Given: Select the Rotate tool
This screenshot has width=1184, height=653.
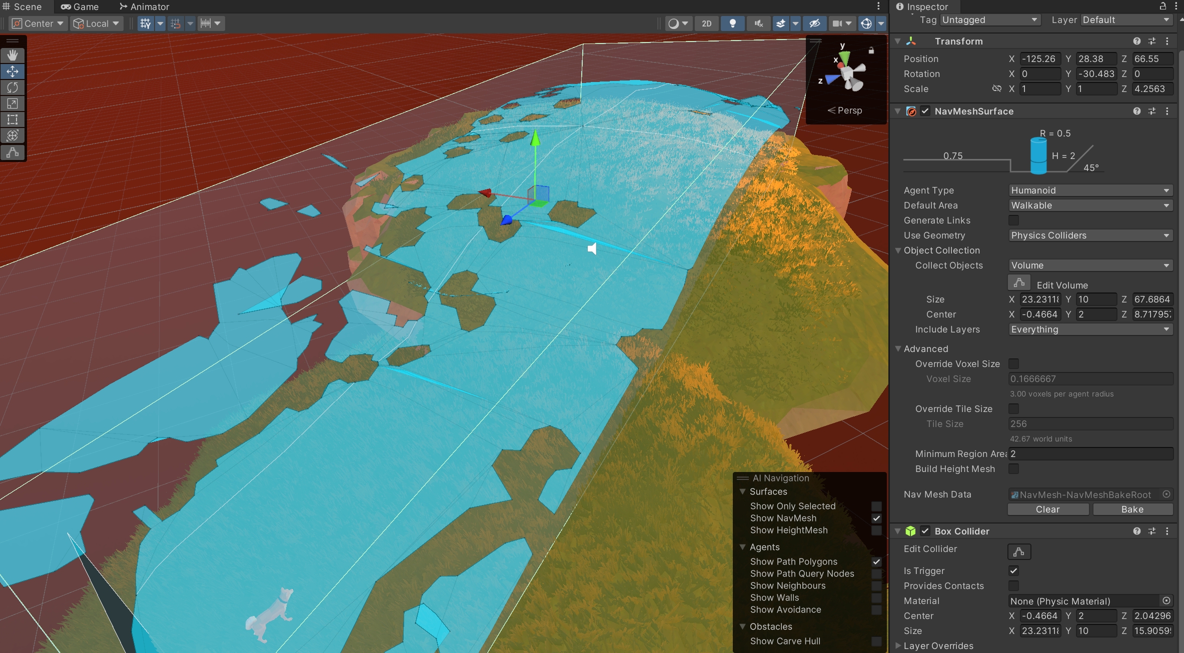Looking at the screenshot, I should pos(13,87).
